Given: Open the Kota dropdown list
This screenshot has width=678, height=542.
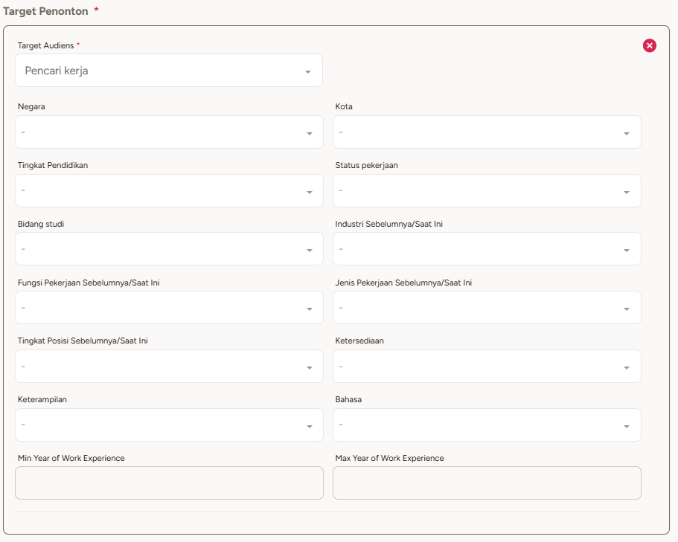Looking at the screenshot, I should pos(486,132).
